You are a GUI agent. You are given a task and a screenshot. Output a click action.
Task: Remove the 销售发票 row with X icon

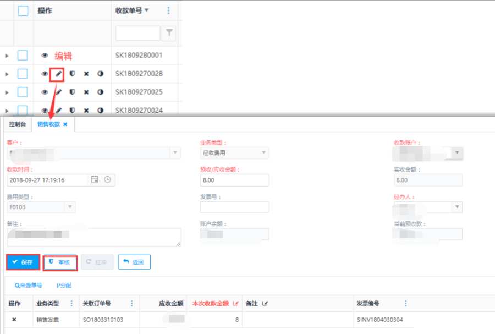14,319
